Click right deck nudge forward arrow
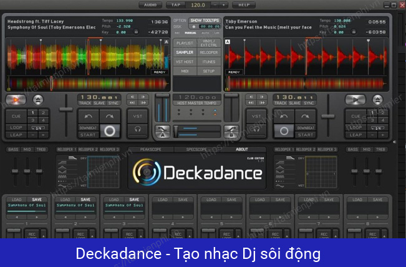406x267 pixels. point(305,116)
